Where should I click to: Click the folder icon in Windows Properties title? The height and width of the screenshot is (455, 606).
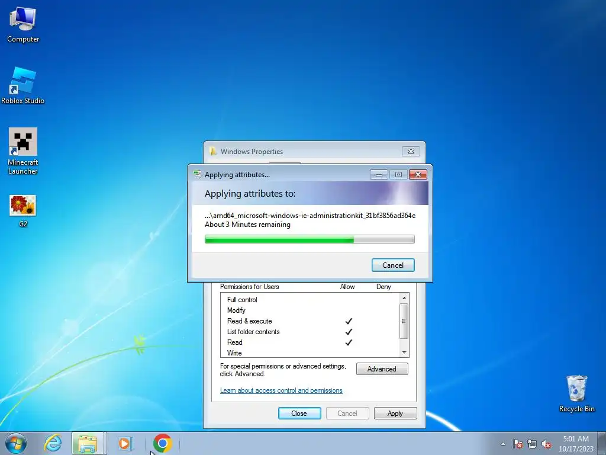[x=213, y=151]
